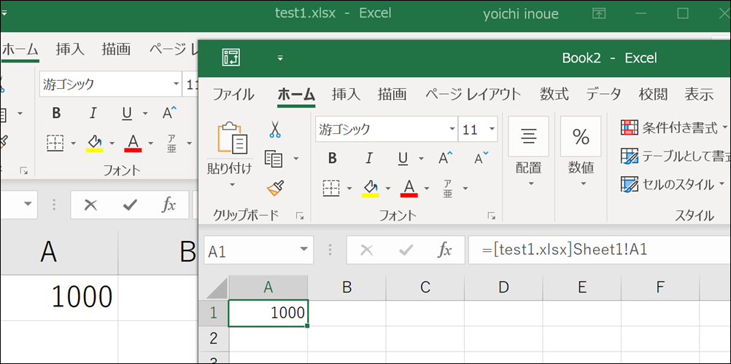Open clipboard pane launcher in Book2
Viewport: 731px width, 364px height.
coord(301,215)
